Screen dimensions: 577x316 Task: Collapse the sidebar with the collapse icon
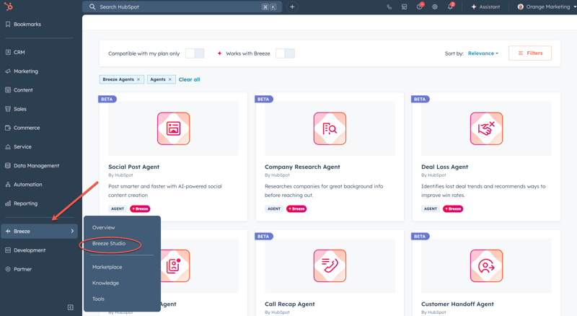[x=70, y=307]
